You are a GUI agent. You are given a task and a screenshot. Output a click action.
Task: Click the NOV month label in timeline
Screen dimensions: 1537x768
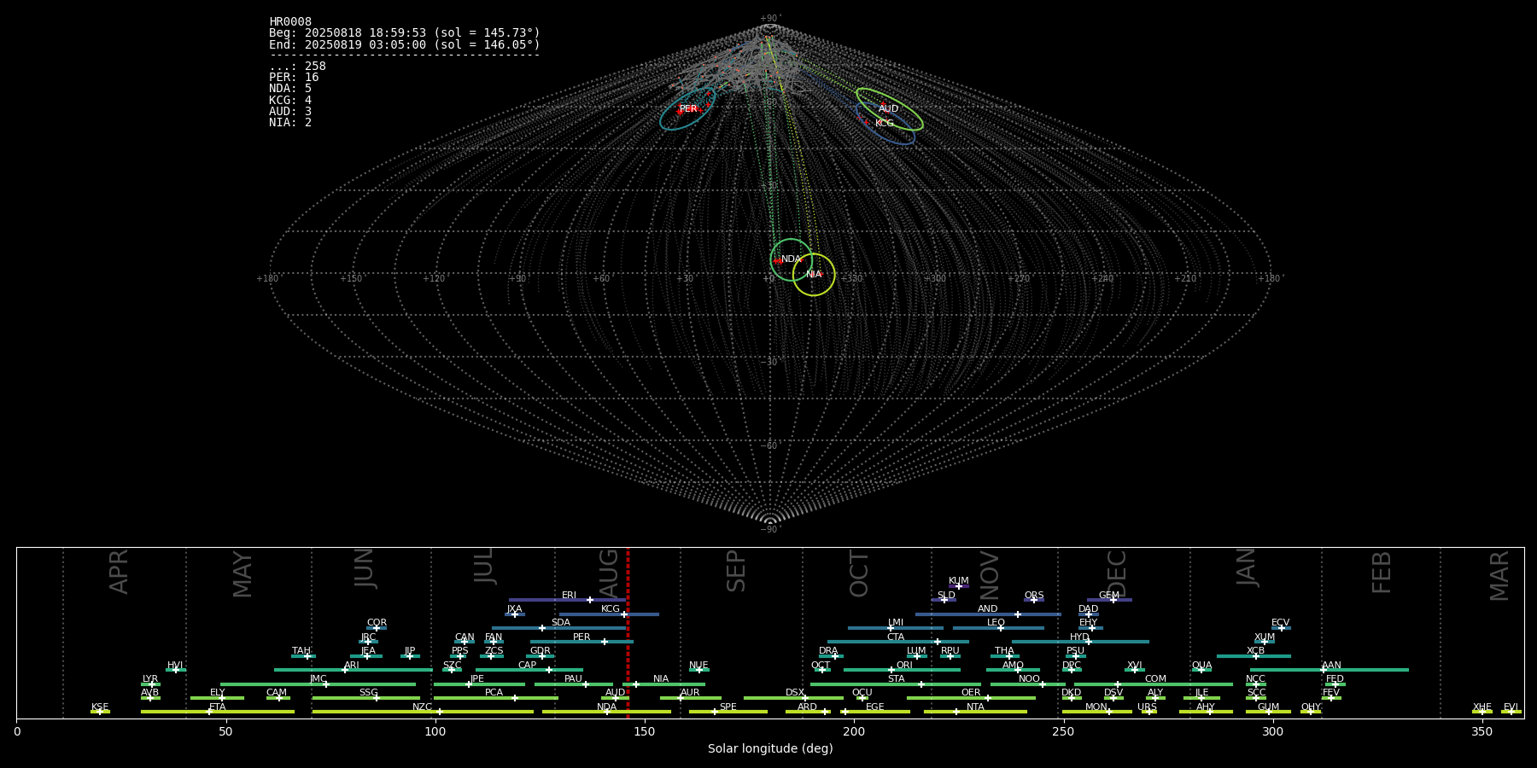click(989, 575)
